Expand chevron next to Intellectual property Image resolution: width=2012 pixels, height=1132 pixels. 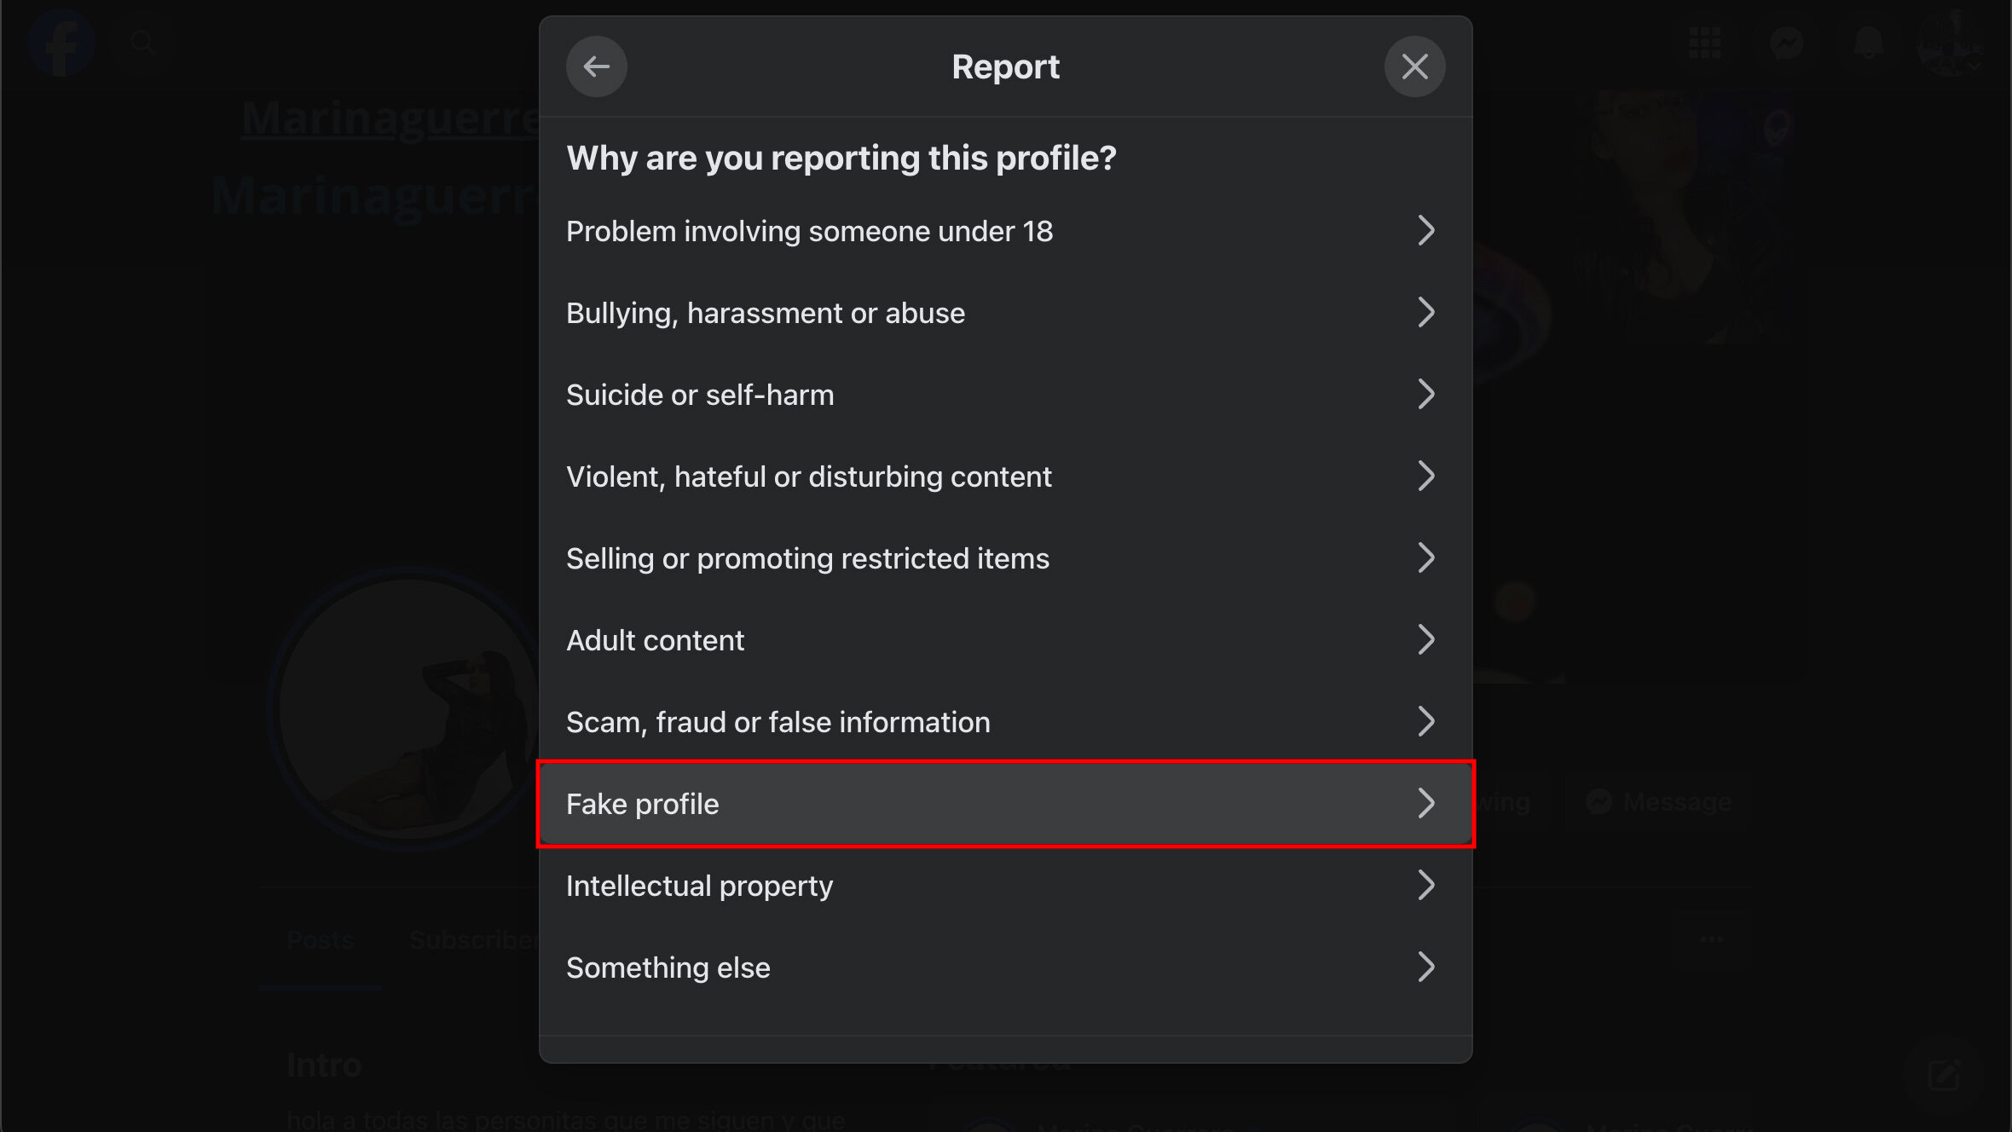(1425, 885)
